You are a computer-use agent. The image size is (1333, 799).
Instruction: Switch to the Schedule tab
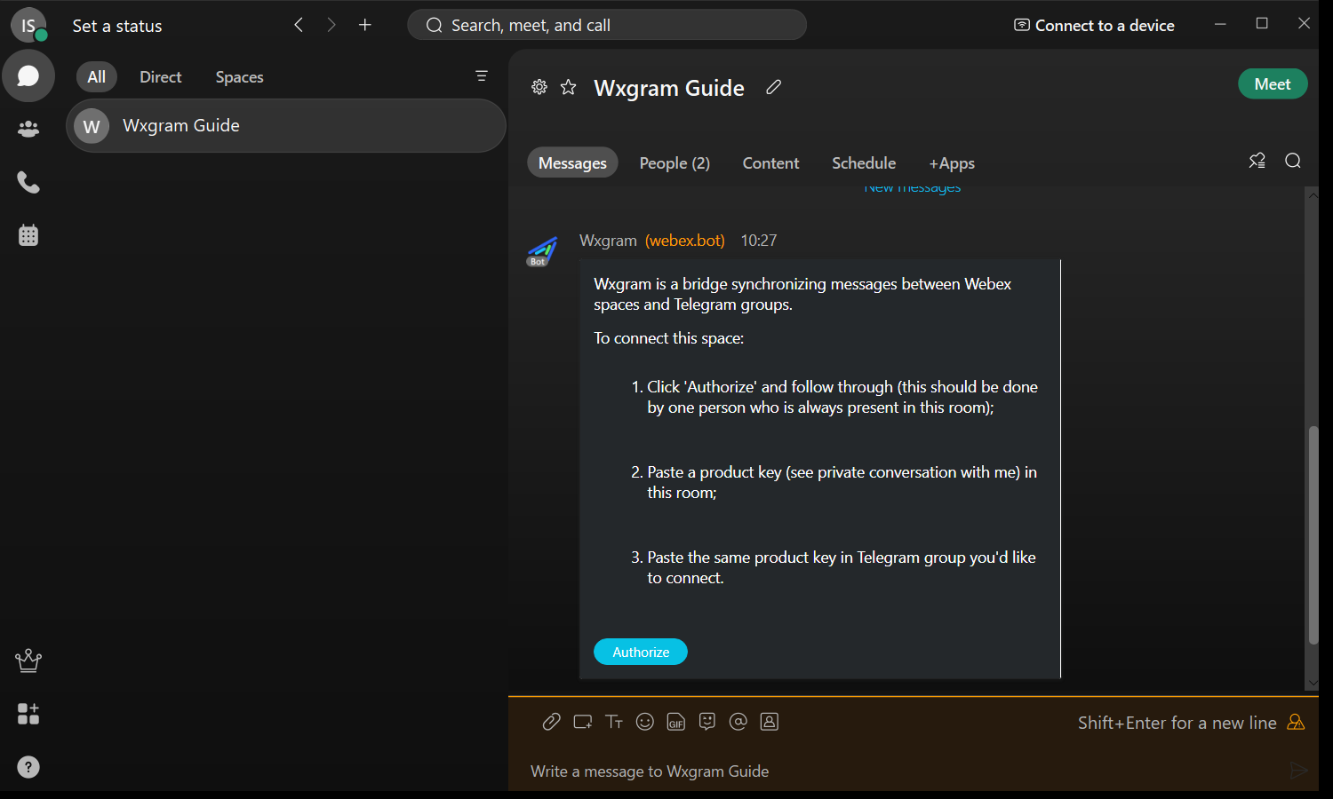(863, 163)
